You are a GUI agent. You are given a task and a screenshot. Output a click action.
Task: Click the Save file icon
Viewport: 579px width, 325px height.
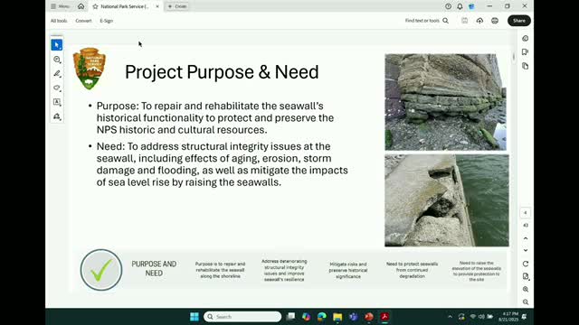(464, 21)
